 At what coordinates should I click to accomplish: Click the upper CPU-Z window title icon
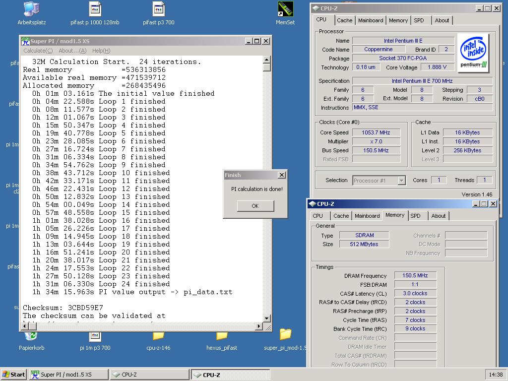[316, 8]
